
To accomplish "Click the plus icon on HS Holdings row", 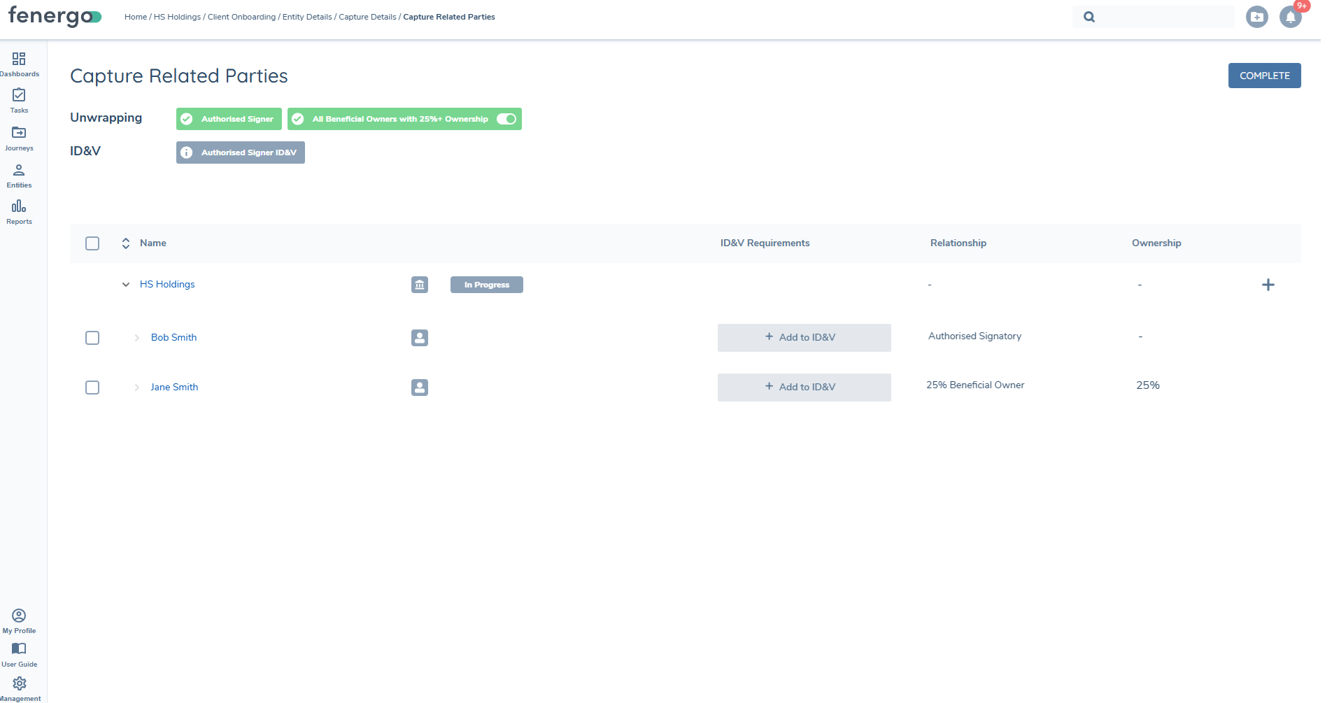I will tap(1268, 285).
